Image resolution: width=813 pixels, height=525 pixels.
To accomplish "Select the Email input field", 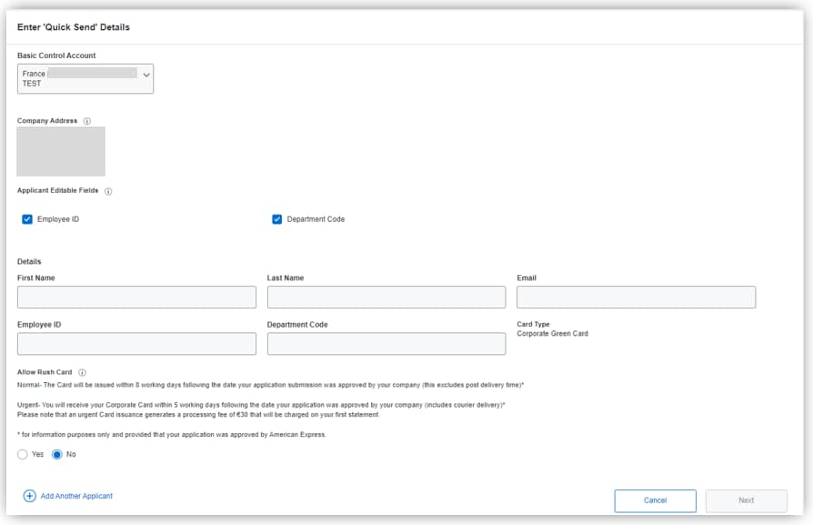I will pyautogui.click(x=636, y=298).
